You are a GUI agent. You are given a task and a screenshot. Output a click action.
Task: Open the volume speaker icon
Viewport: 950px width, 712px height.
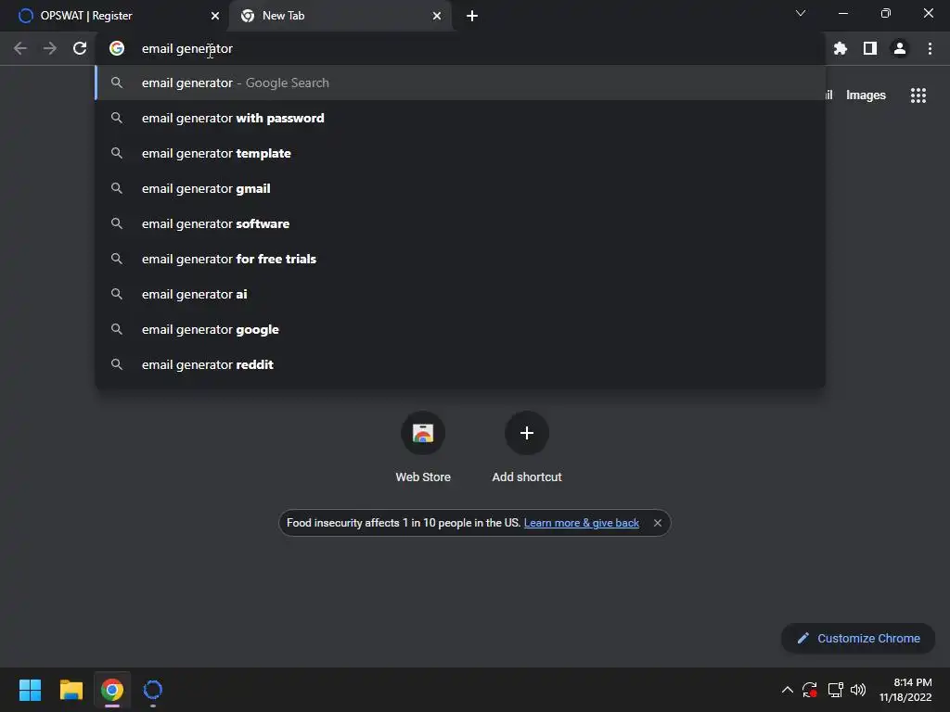tap(858, 690)
